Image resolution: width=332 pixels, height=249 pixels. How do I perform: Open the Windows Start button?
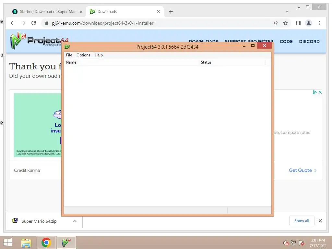click(x=8, y=243)
